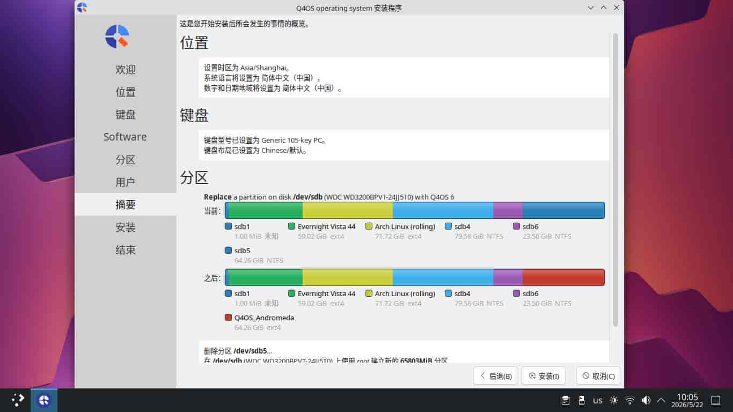The image size is (733, 412).
Task: Select the 结束 step in the sidebar
Action: tap(126, 250)
